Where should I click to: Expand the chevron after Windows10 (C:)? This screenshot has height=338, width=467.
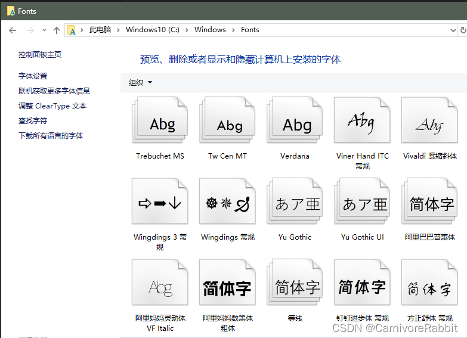pos(187,30)
